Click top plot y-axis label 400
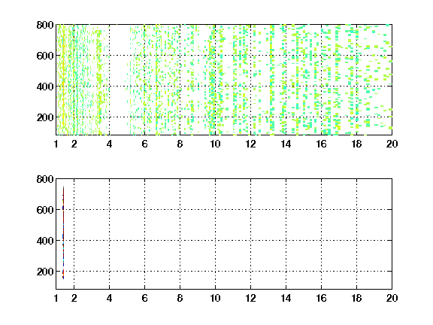The height and width of the screenshot is (325, 433). click(45, 87)
